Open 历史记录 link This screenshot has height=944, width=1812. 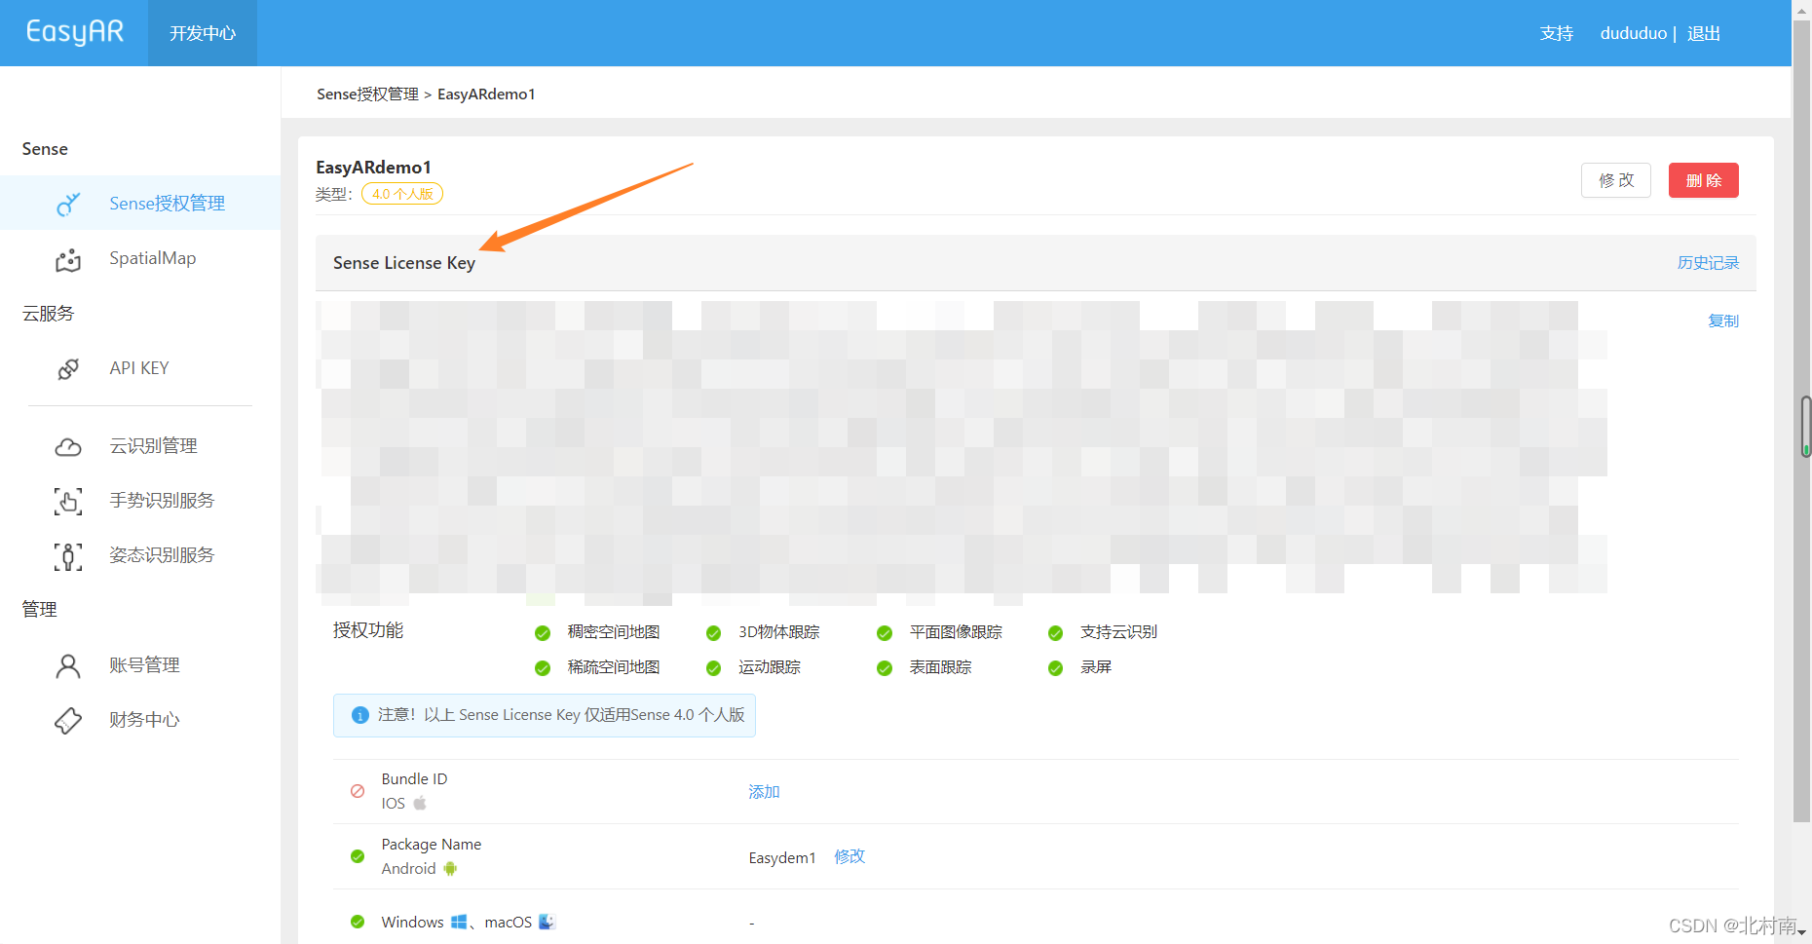pos(1708,263)
